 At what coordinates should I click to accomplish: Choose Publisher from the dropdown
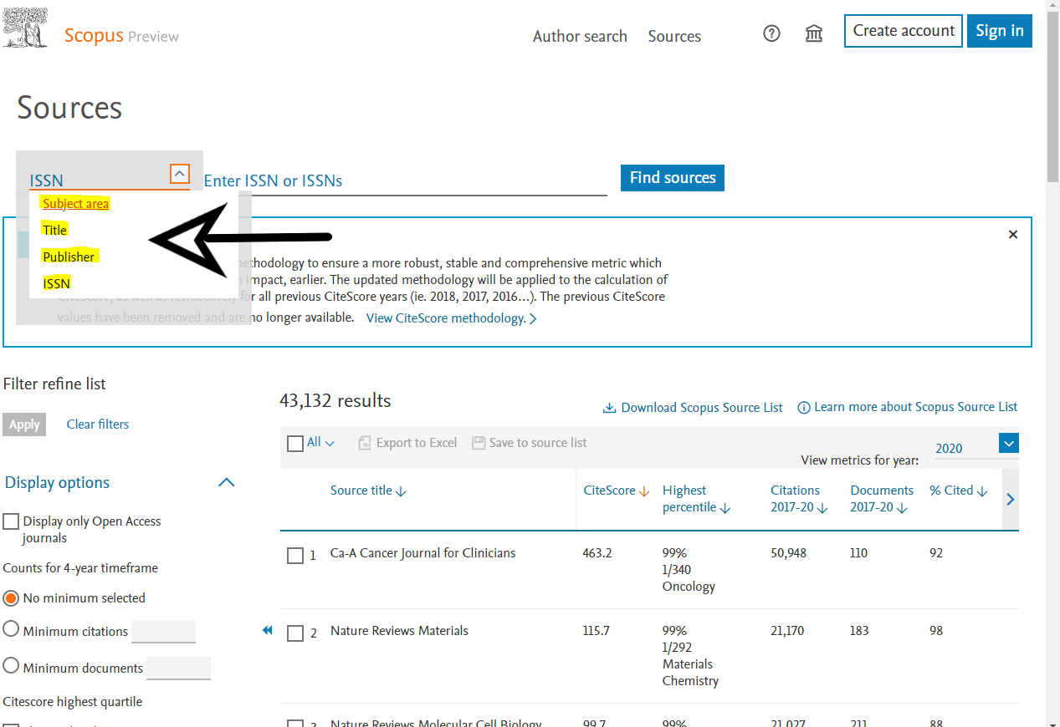[x=69, y=257]
